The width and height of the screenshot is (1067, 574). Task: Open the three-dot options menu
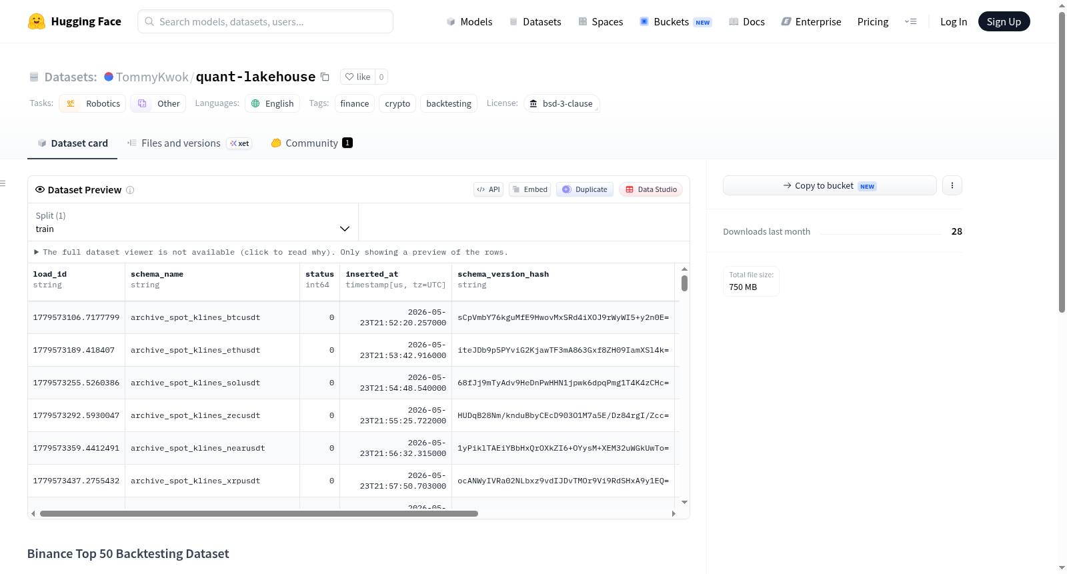952,185
